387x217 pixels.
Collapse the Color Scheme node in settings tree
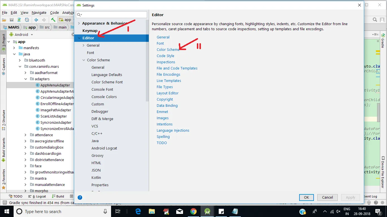(x=84, y=60)
